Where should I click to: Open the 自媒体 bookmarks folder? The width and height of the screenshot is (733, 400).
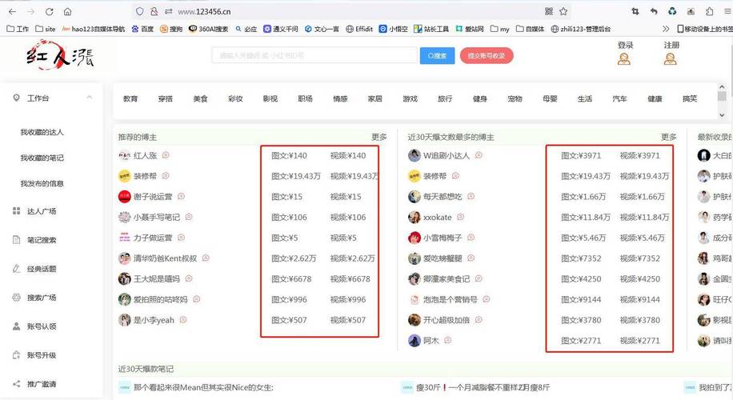pos(530,29)
